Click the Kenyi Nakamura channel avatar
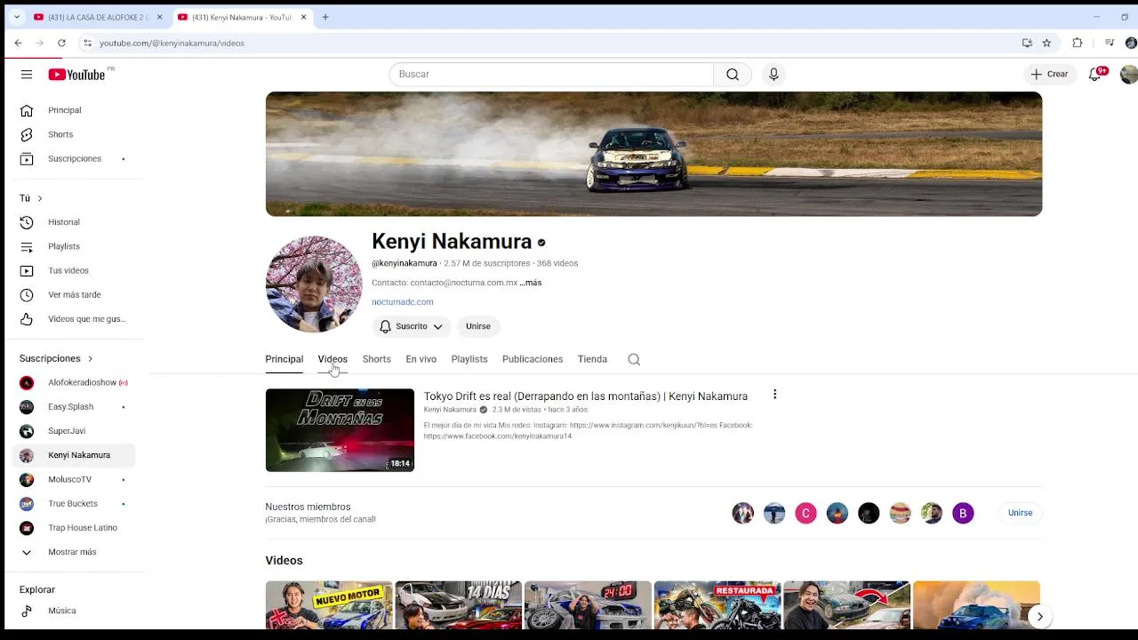Viewport: 1138px width, 640px height. [314, 284]
